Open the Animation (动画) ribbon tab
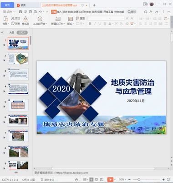This screenshot has width=173, height=183. coord(76,12)
